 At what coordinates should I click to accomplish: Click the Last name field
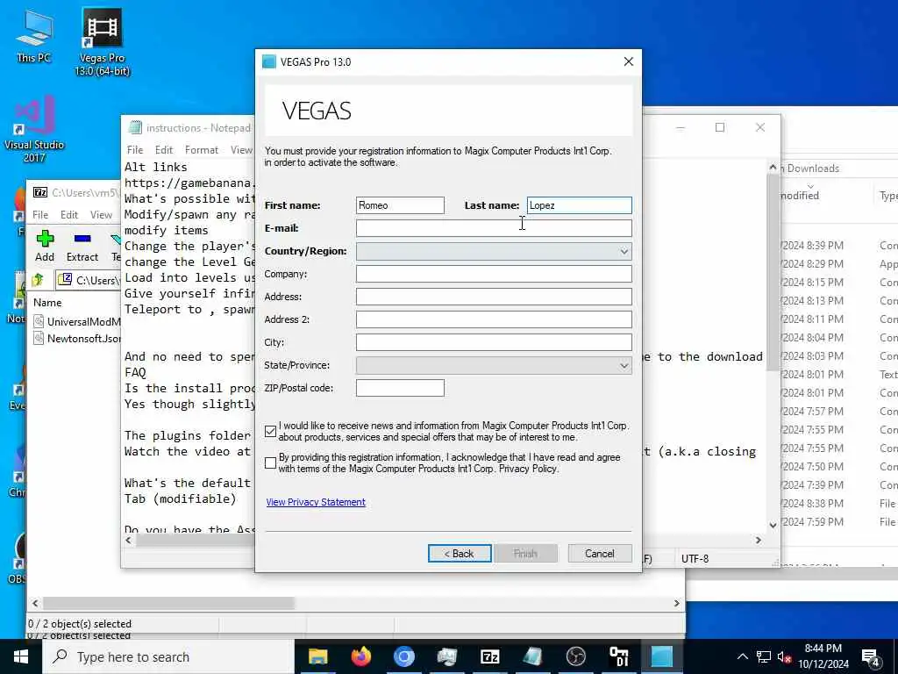point(579,205)
